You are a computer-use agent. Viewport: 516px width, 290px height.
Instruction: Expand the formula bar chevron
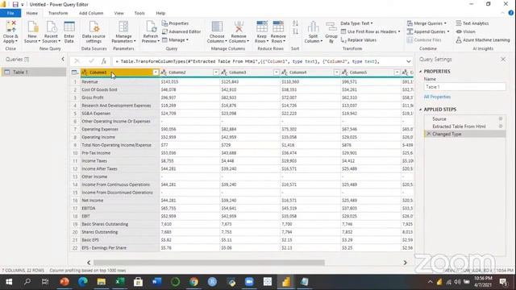click(409, 61)
